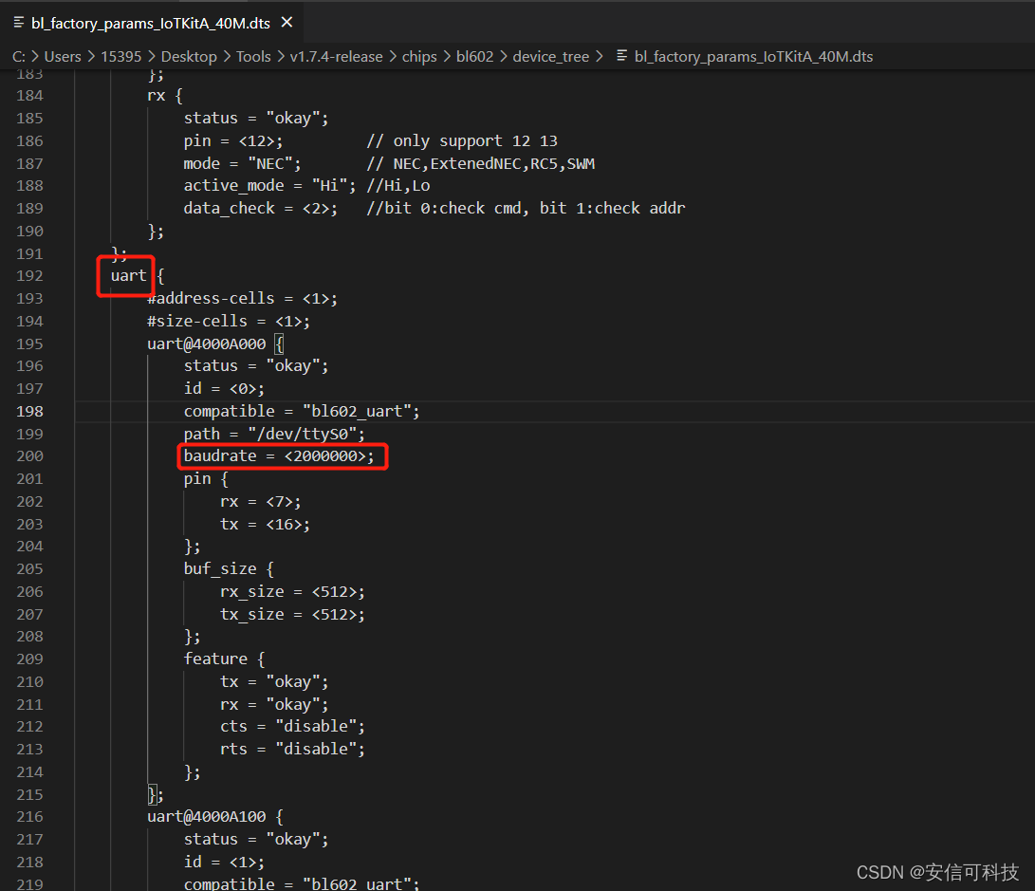The image size is (1035, 891).
Task: Click 'rx_size = <512>;' line
Action: click(x=292, y=592)
